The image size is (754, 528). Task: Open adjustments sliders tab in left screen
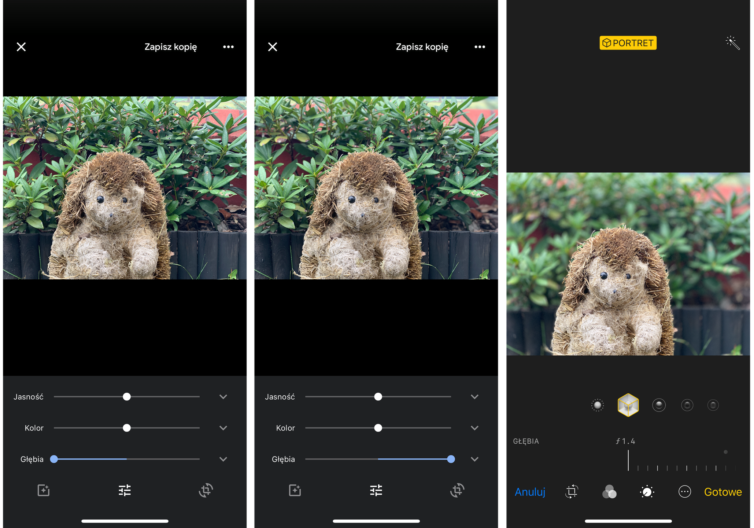125,490
